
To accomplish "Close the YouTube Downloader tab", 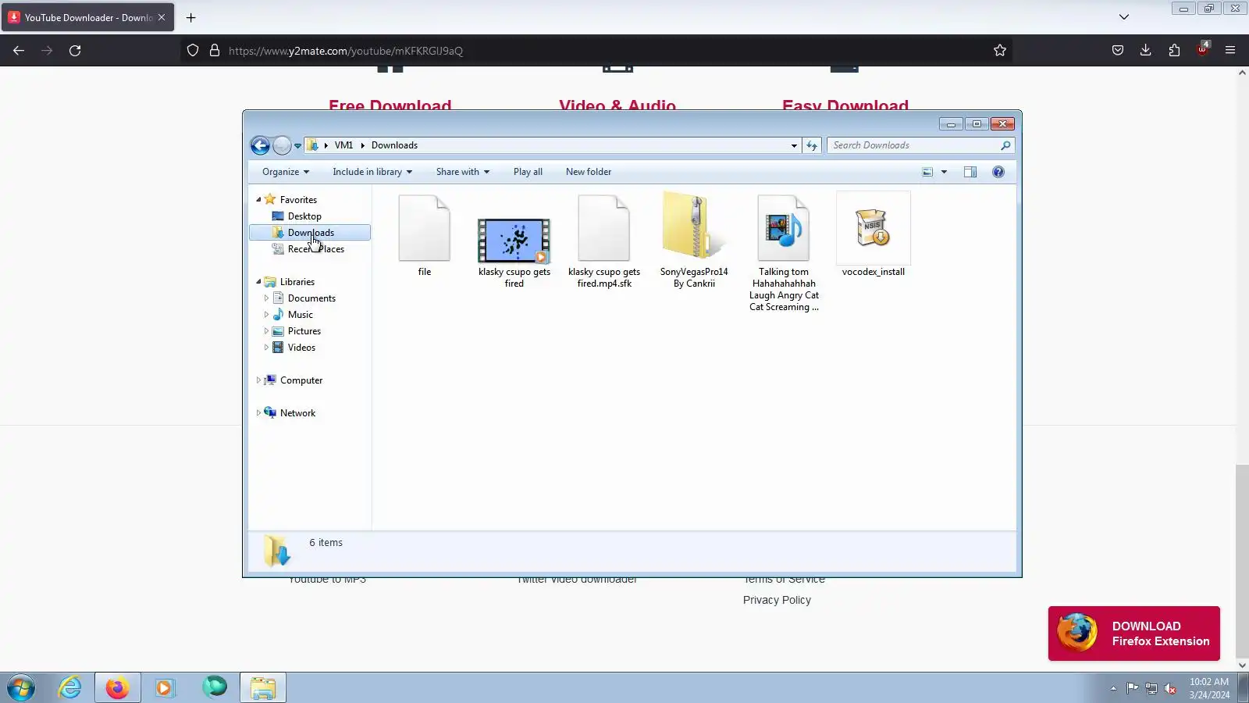I will coord(162,17).
